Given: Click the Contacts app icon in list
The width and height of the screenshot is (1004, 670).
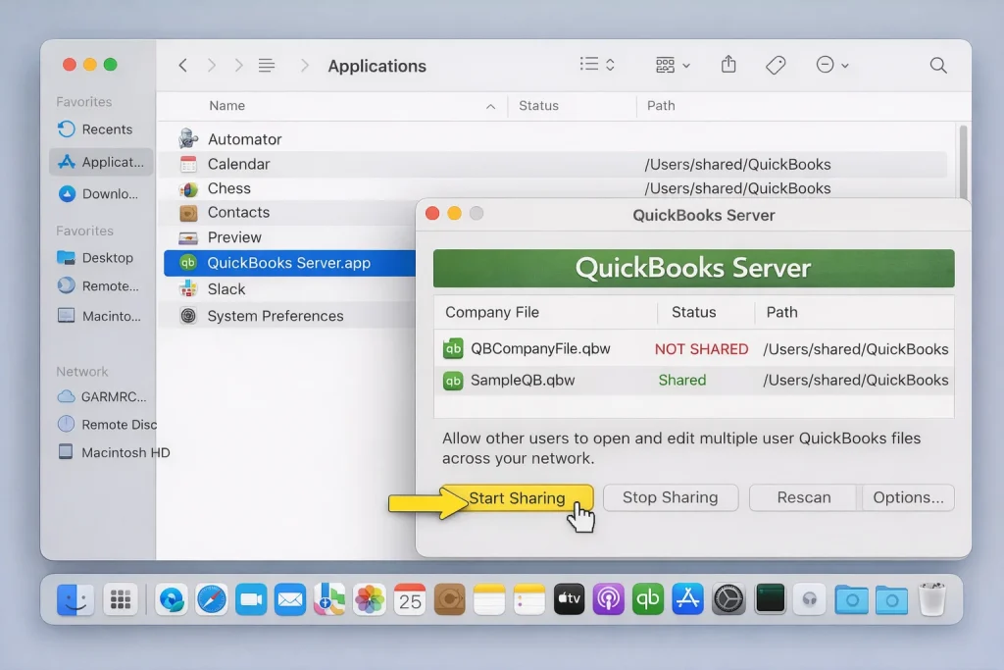Looking at the screenshot, I should (188, 213).
